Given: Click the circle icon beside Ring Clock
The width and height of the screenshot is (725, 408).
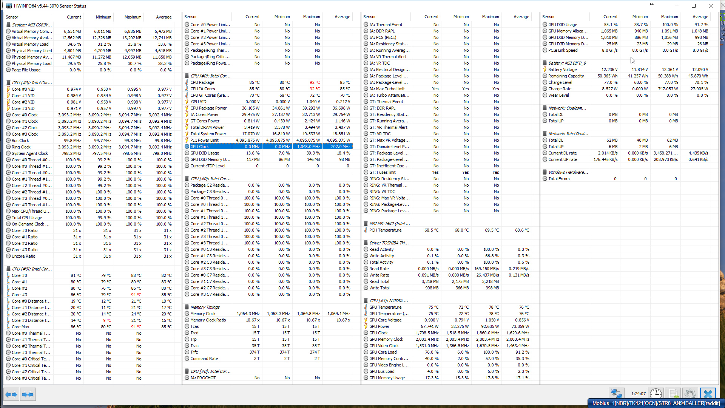Looking at the screenshot, I should [8, 147].
